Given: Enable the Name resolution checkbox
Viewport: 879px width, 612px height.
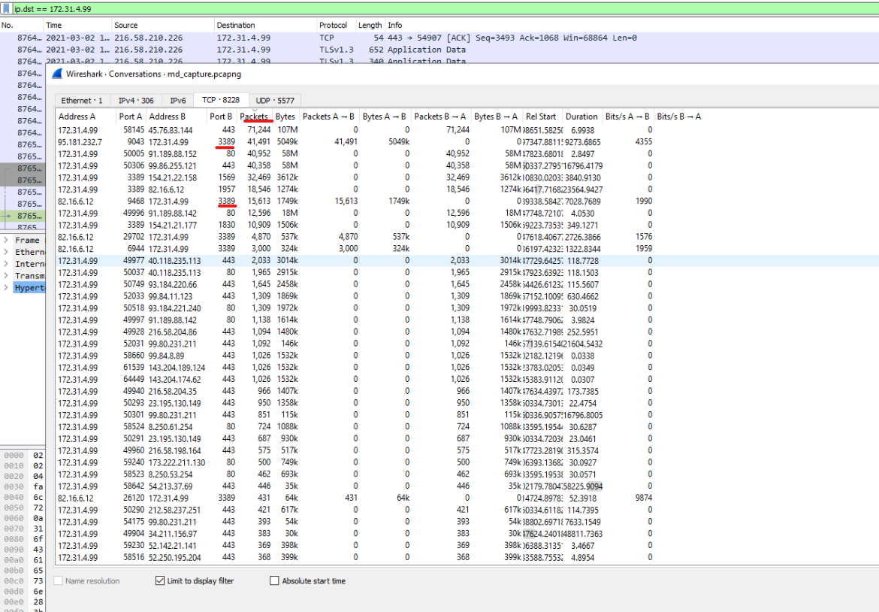Looking at the screenshot, I should (59, 581).
